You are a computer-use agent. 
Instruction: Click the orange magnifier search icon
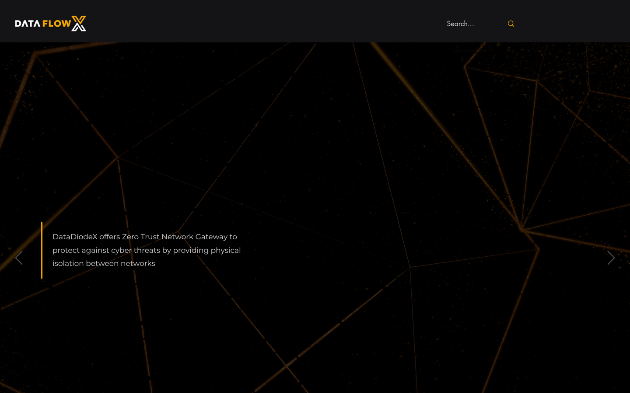511,24
